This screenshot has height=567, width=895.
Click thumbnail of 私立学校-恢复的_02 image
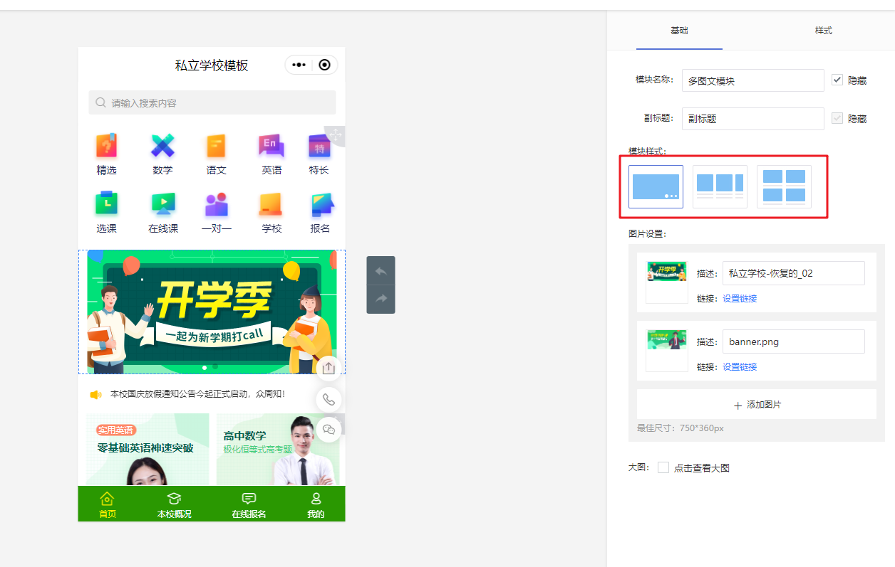tap(666, 282)
